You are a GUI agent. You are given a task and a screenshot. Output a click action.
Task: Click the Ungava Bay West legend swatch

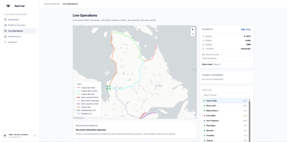pos(78,88)
